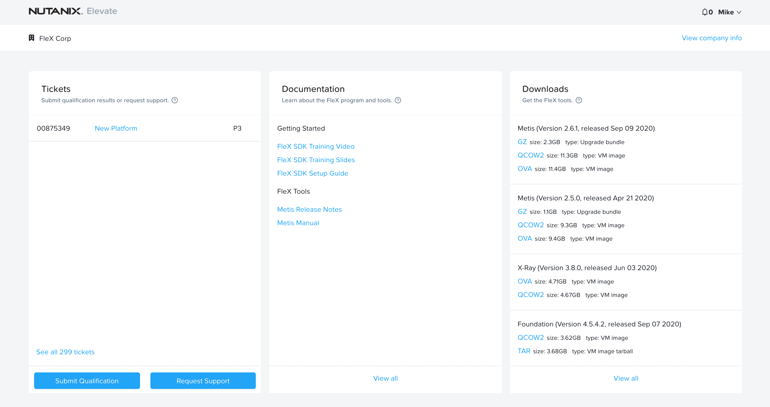Viewport: 770px width, 407px height.
Task: Click View all under Downloads
Action: coord(626,378)
